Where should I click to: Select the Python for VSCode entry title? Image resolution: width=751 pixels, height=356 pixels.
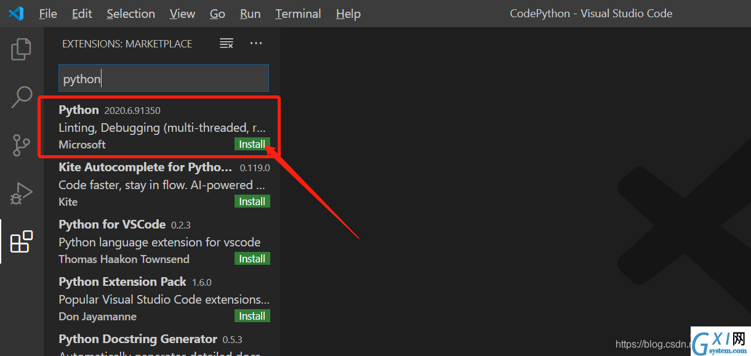coord(112,224)
